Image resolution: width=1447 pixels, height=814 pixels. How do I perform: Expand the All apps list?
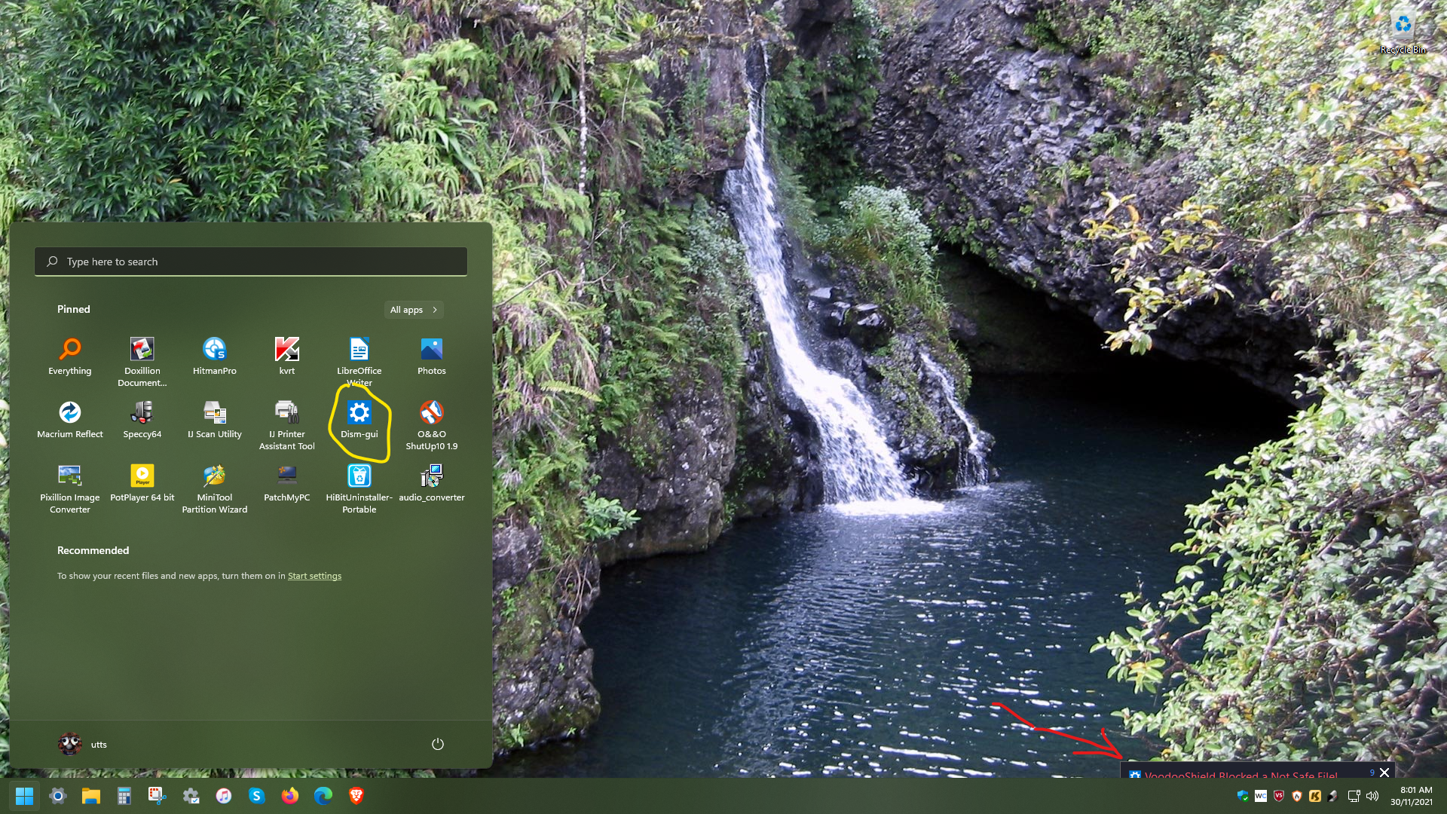tap(413, 310)
